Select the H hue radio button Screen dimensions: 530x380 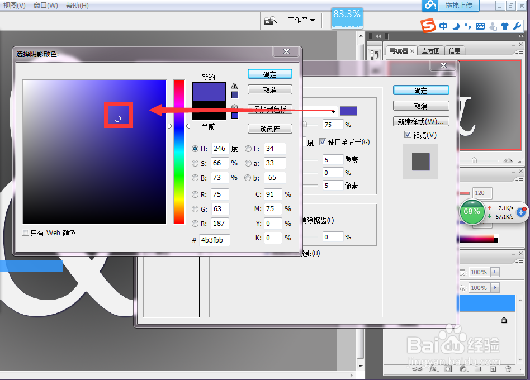pyautogui.click(x=195, y=149)
